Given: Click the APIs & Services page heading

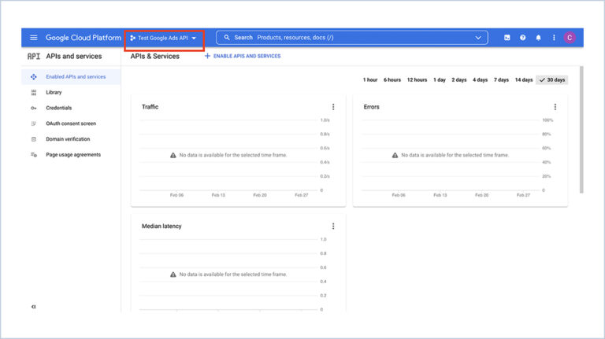Looking at the screenshot, I should pyautogui.click(x=154, y=57).
